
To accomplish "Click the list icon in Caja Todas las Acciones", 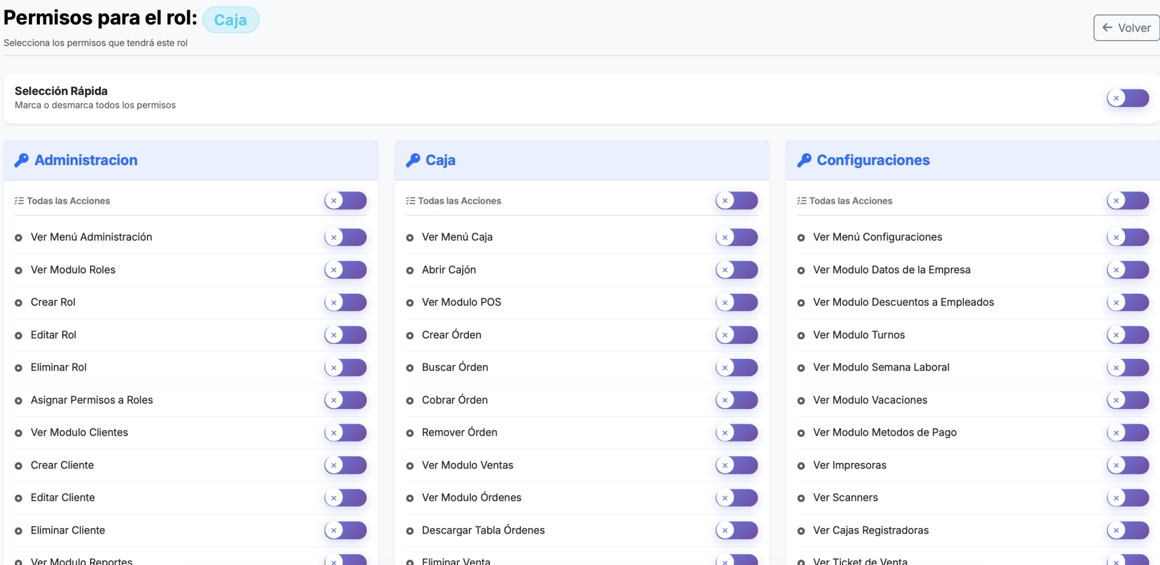I will pos(411,201).
